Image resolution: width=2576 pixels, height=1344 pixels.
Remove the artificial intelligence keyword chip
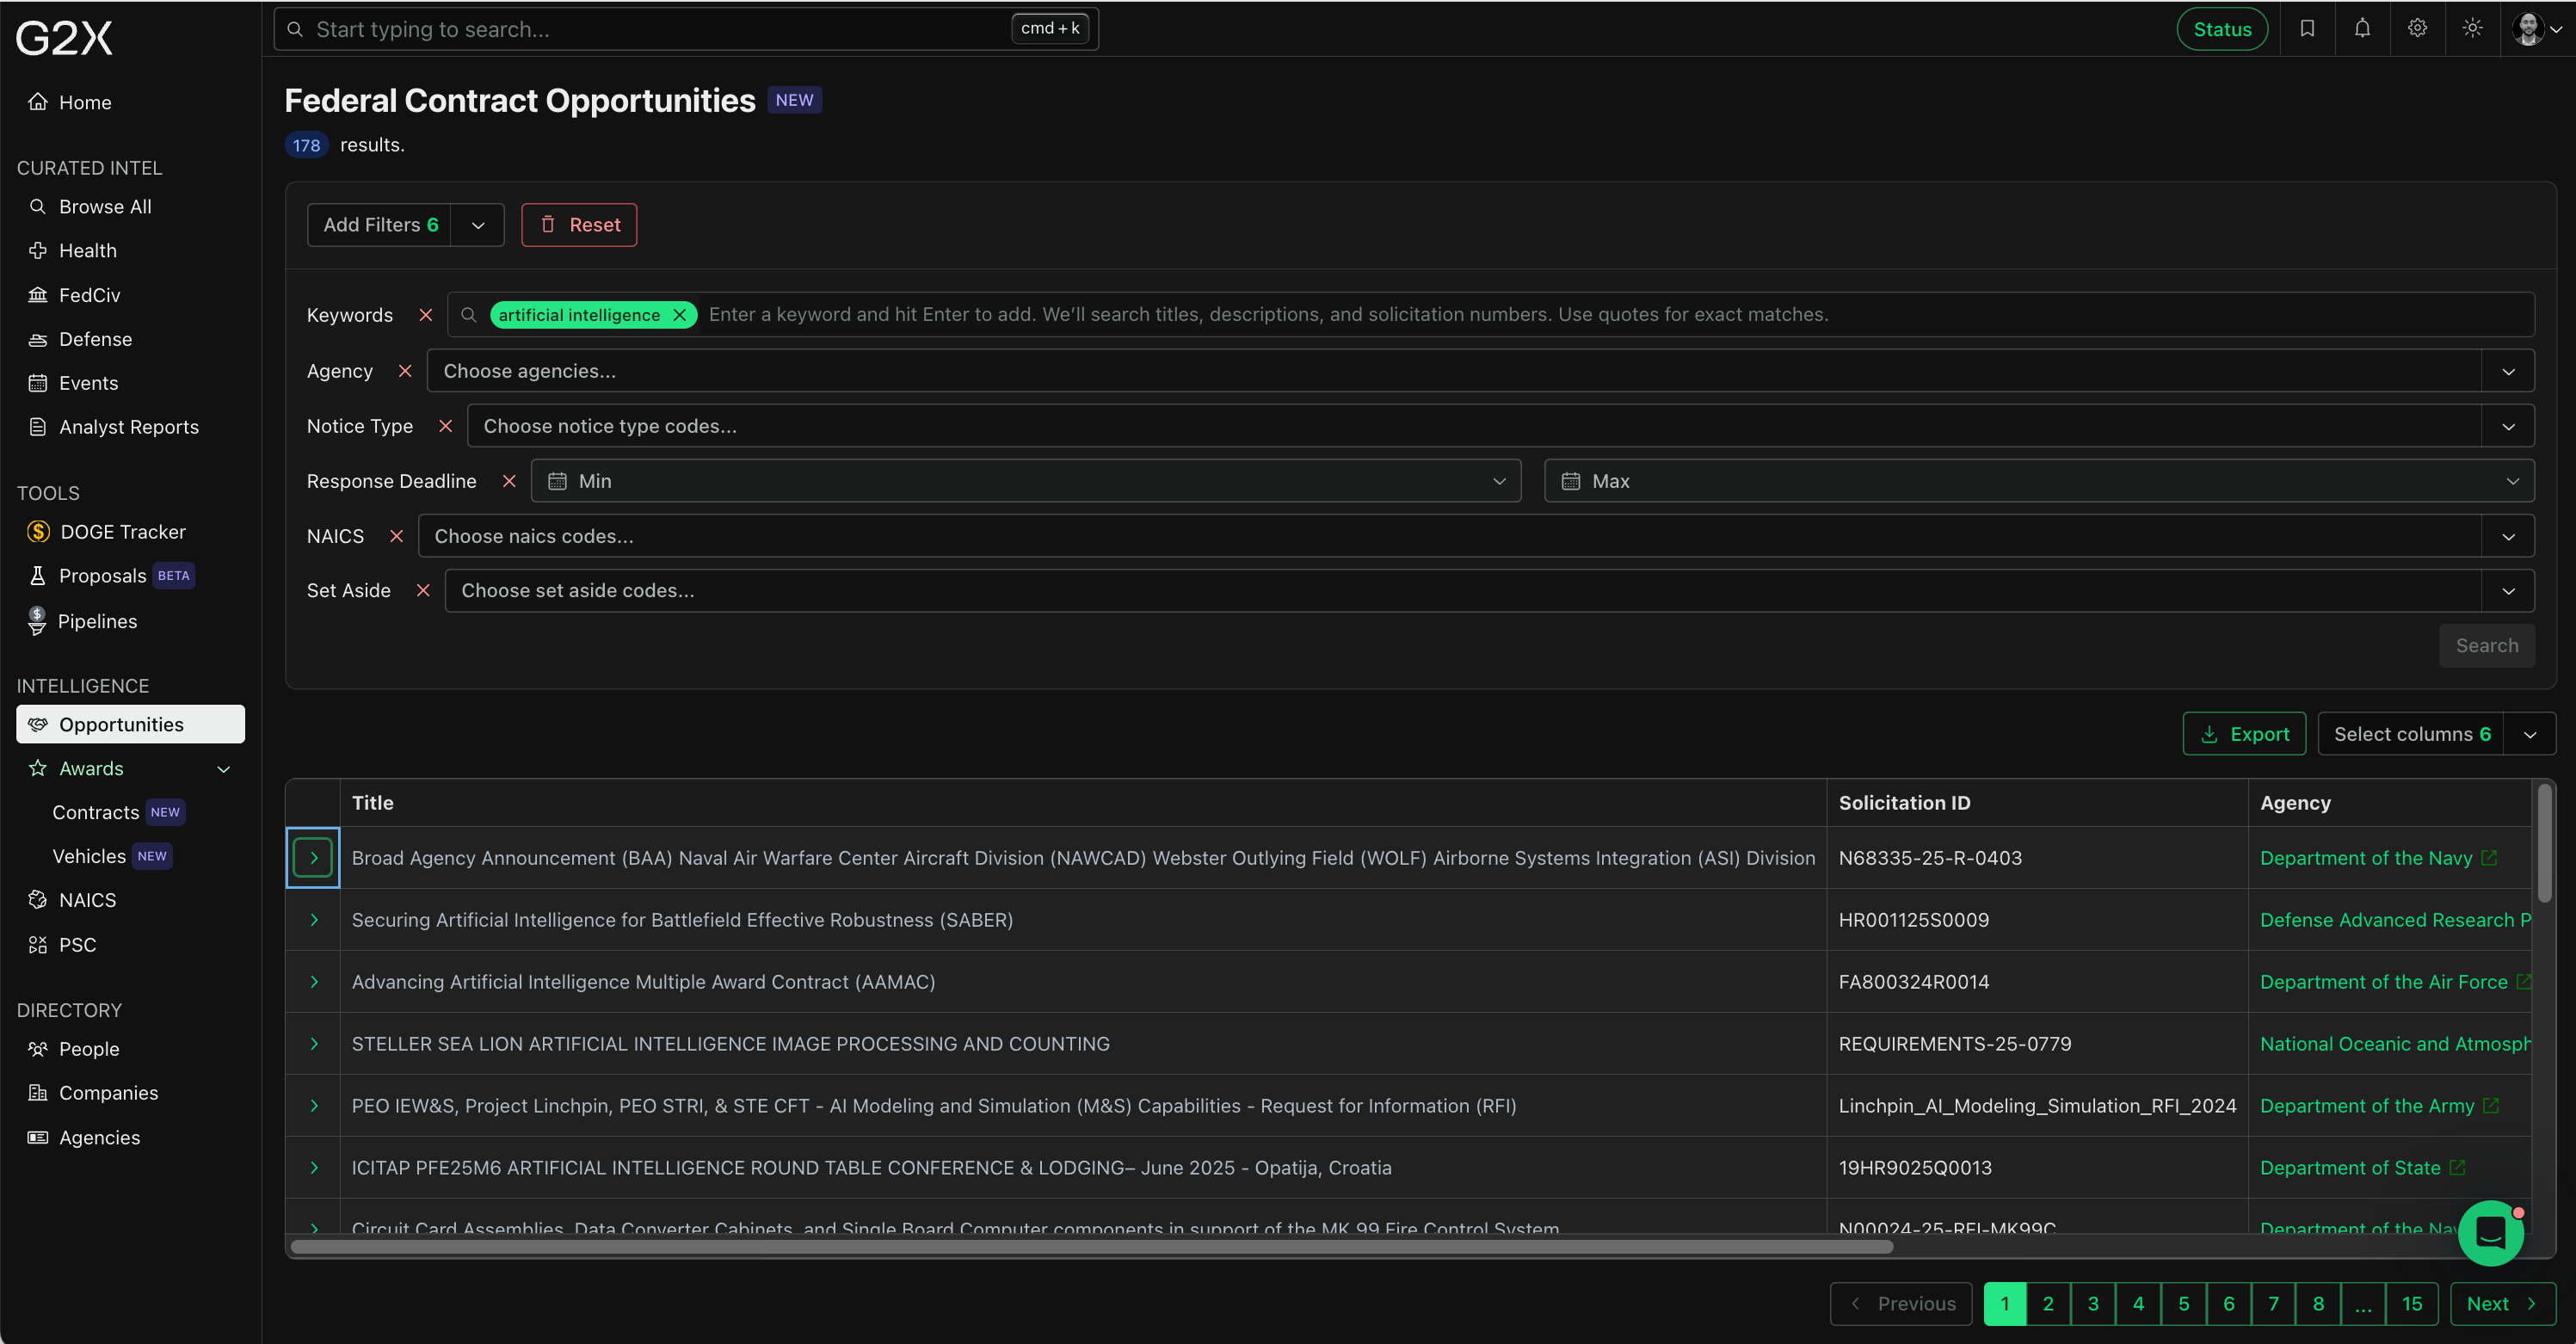pos(680,315)
